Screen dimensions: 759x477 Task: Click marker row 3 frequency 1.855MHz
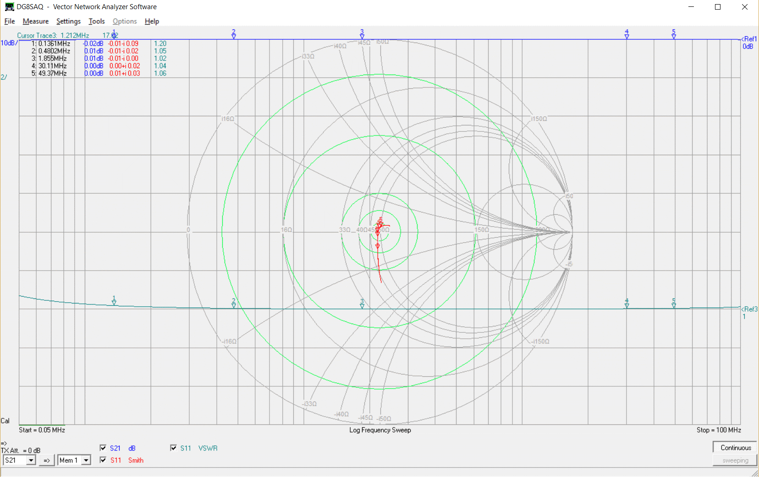click(x=52, y=58)
